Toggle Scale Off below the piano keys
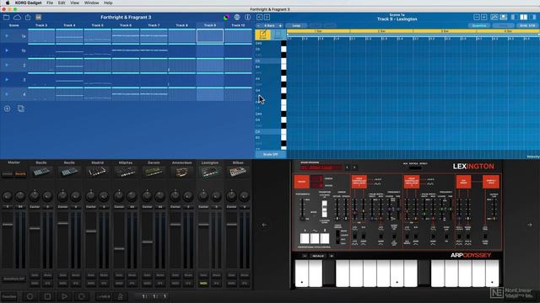Viewport: 540px width, 303px height. (270, 155)
